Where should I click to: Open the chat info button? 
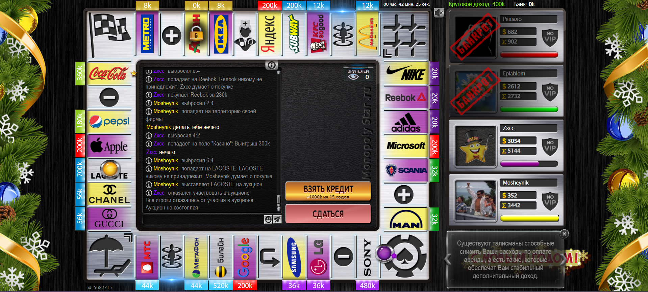pyautogui.click(x=271, y=65)
